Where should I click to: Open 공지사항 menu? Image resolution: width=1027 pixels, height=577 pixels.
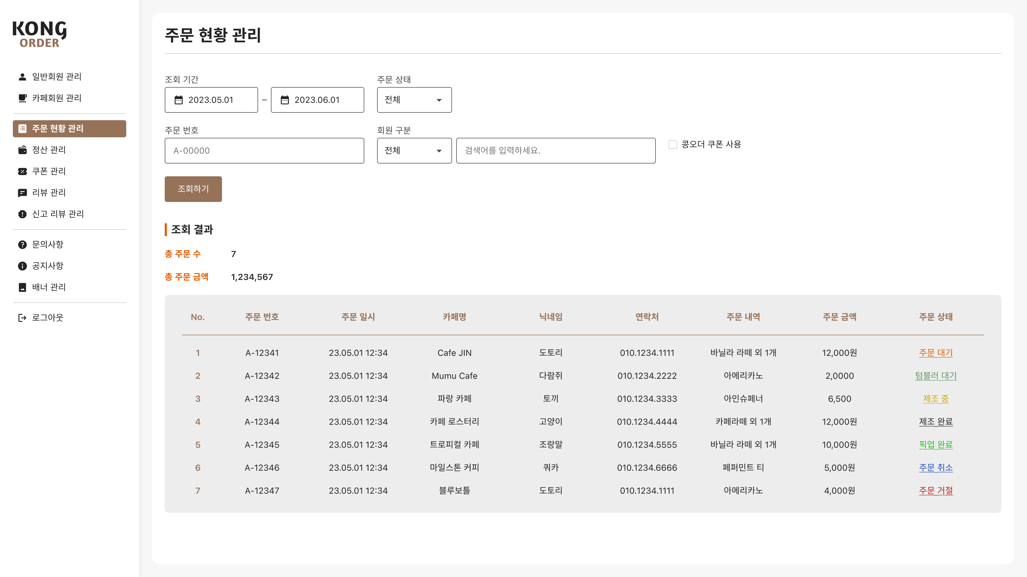pyautogui.click(x=69, y=266)
